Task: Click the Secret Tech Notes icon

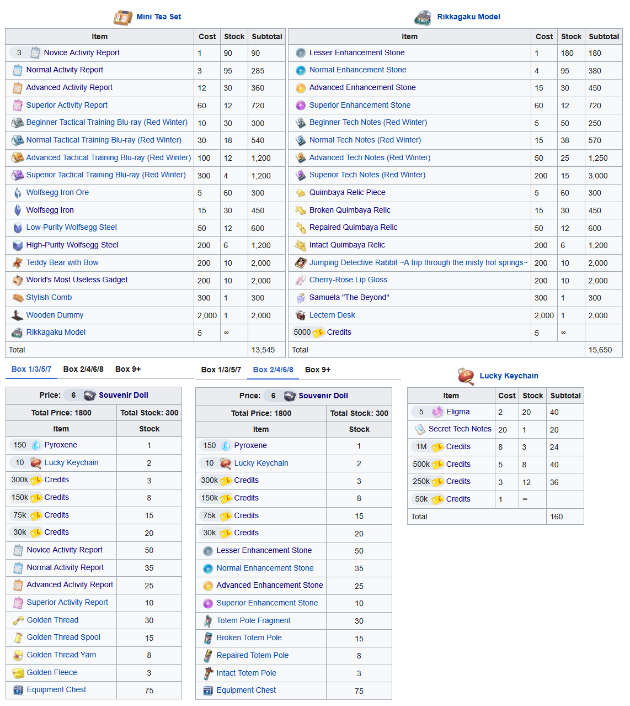Action: [420, 429]
